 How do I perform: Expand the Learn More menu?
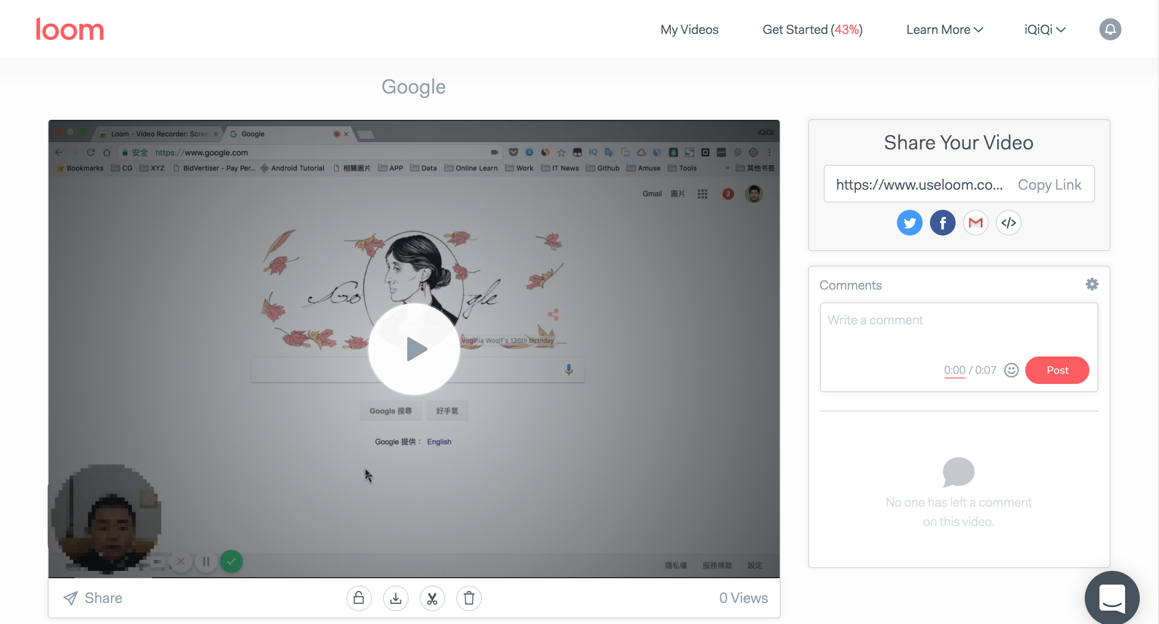pos(945,29)
